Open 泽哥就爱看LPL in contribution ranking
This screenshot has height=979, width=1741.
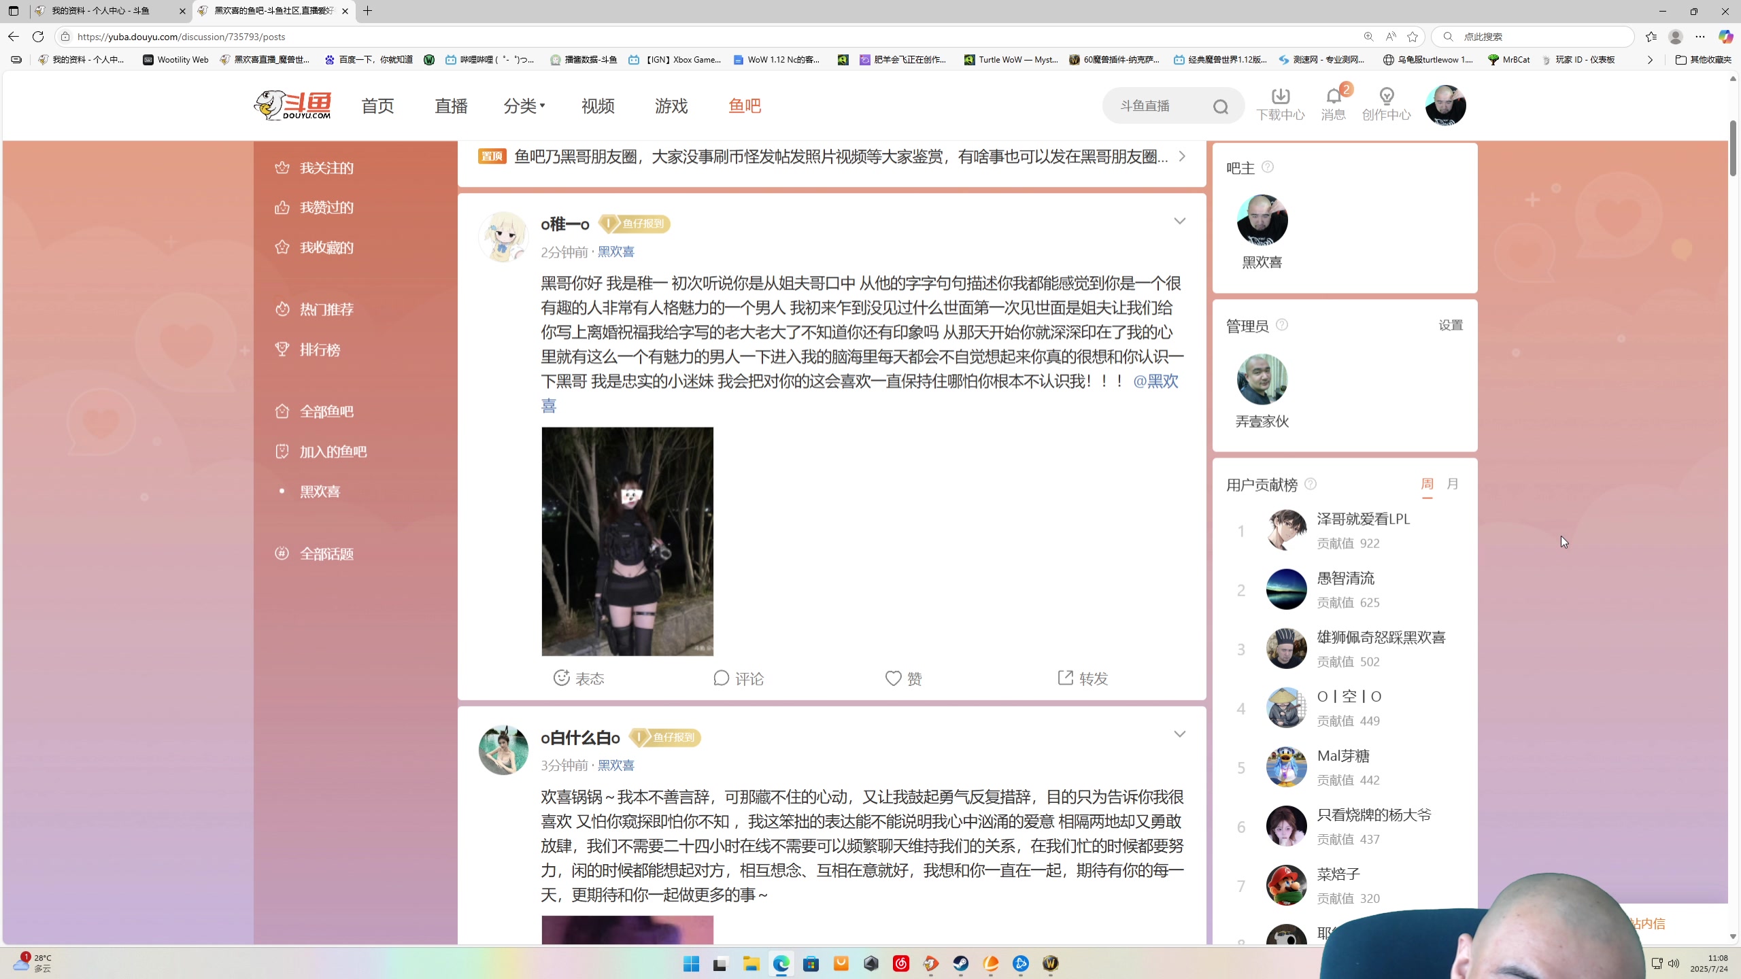[1363, 519]
